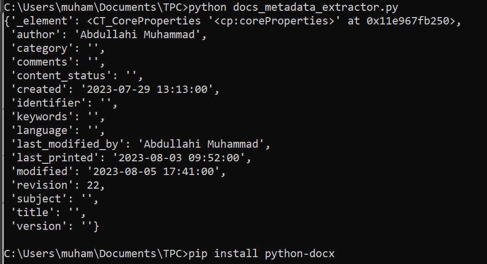Click the 'subject' key text
The height and width of the screenshot is (264, 487).
pyautogui.click(x=39, y=199)
